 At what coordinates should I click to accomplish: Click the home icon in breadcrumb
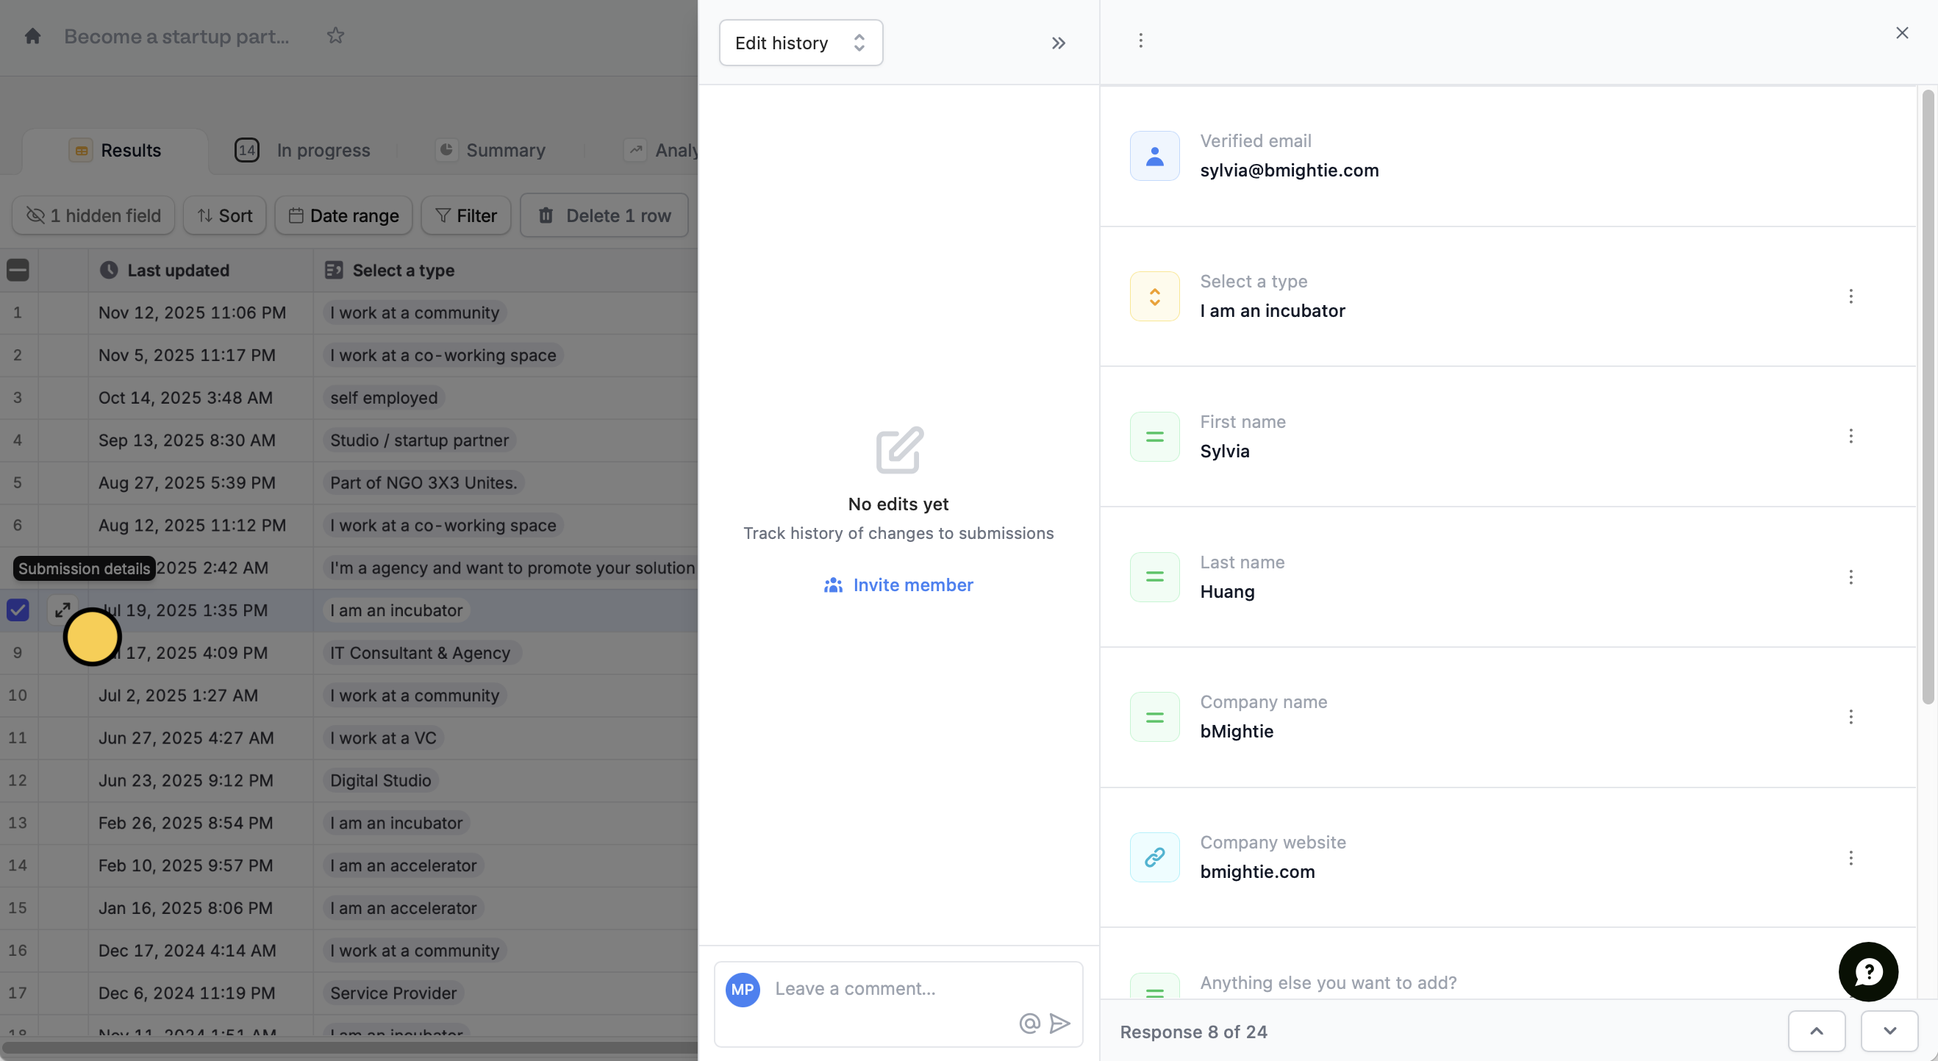pos(32,36)
